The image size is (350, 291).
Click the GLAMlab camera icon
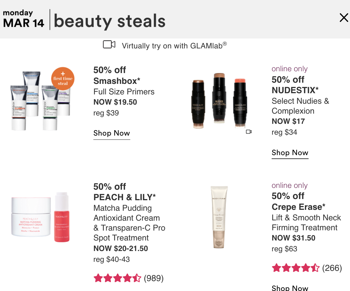[109, 44]
